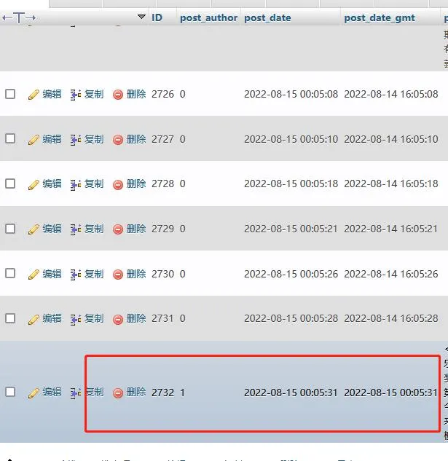Click post_date_gmt 2022-08-14 16:05:21

390,229
